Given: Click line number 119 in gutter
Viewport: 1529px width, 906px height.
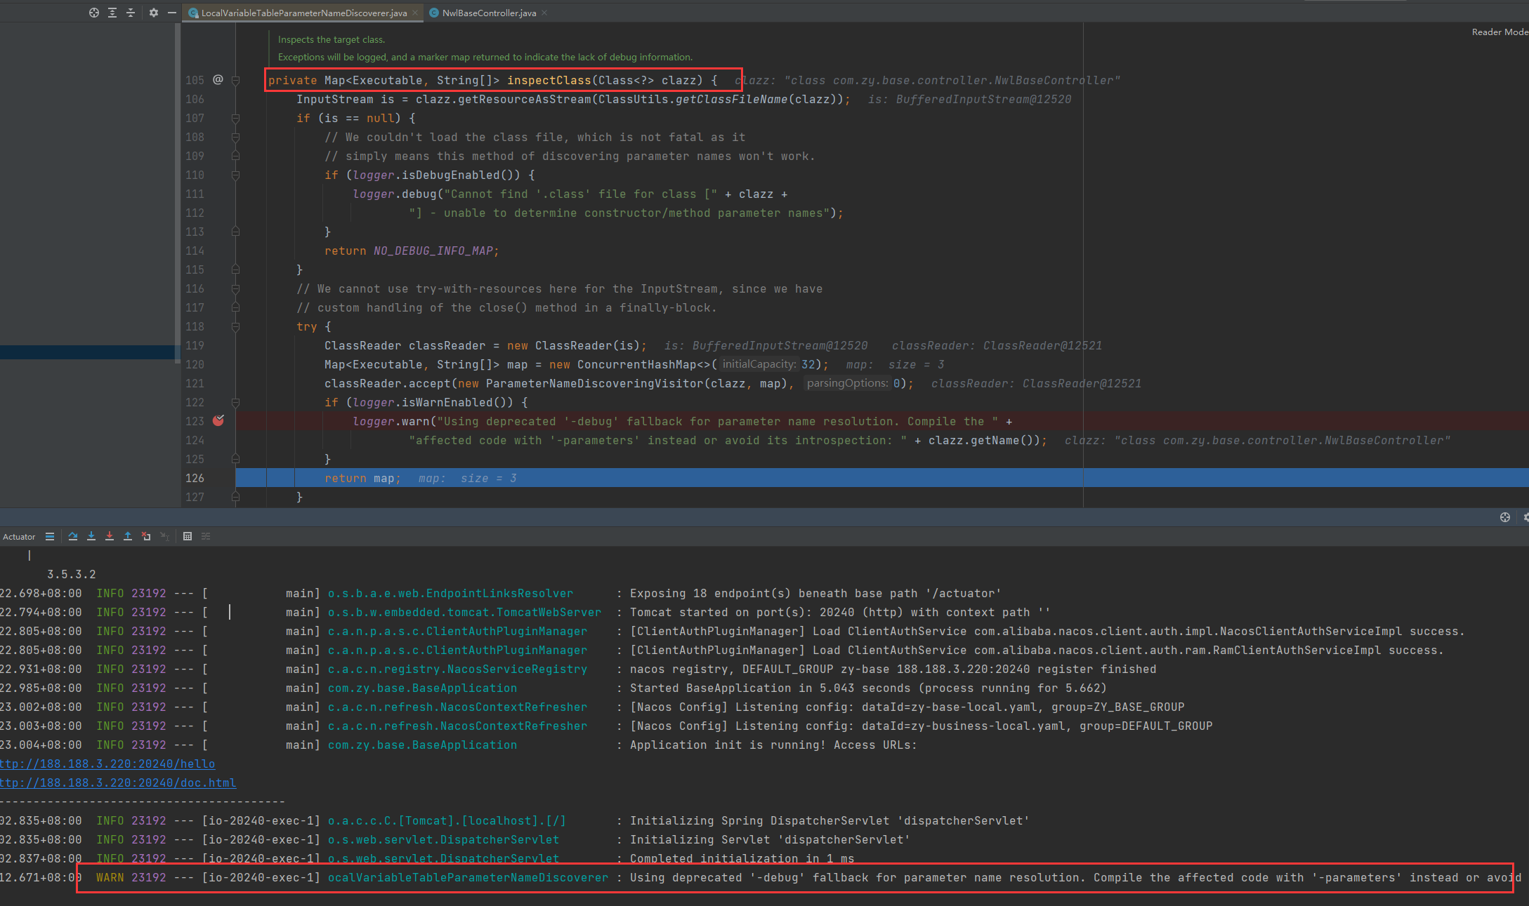Looking at the screenshot, I should [x=195, y=345].
